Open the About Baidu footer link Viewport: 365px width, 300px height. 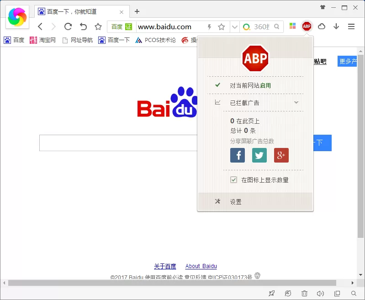[201, 266]
